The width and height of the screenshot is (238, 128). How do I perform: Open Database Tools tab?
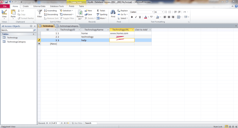[57, 6]
